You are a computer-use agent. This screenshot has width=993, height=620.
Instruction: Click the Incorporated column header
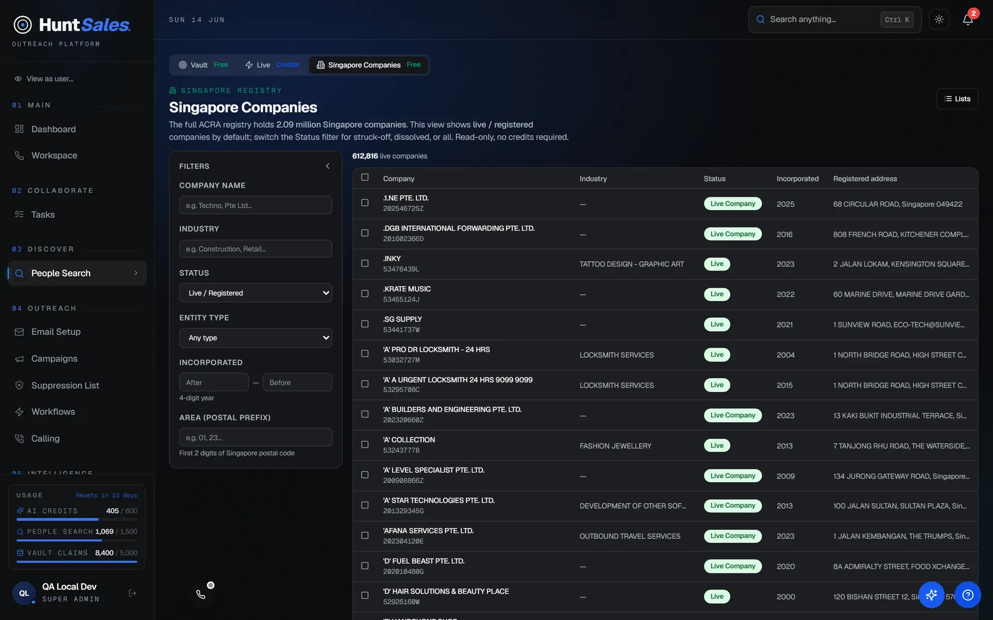pyautogui.click(x=797, y=179)
